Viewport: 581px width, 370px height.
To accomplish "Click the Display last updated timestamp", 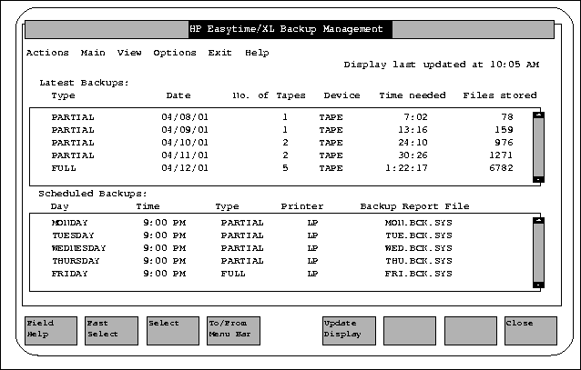I will click(442, 65).
